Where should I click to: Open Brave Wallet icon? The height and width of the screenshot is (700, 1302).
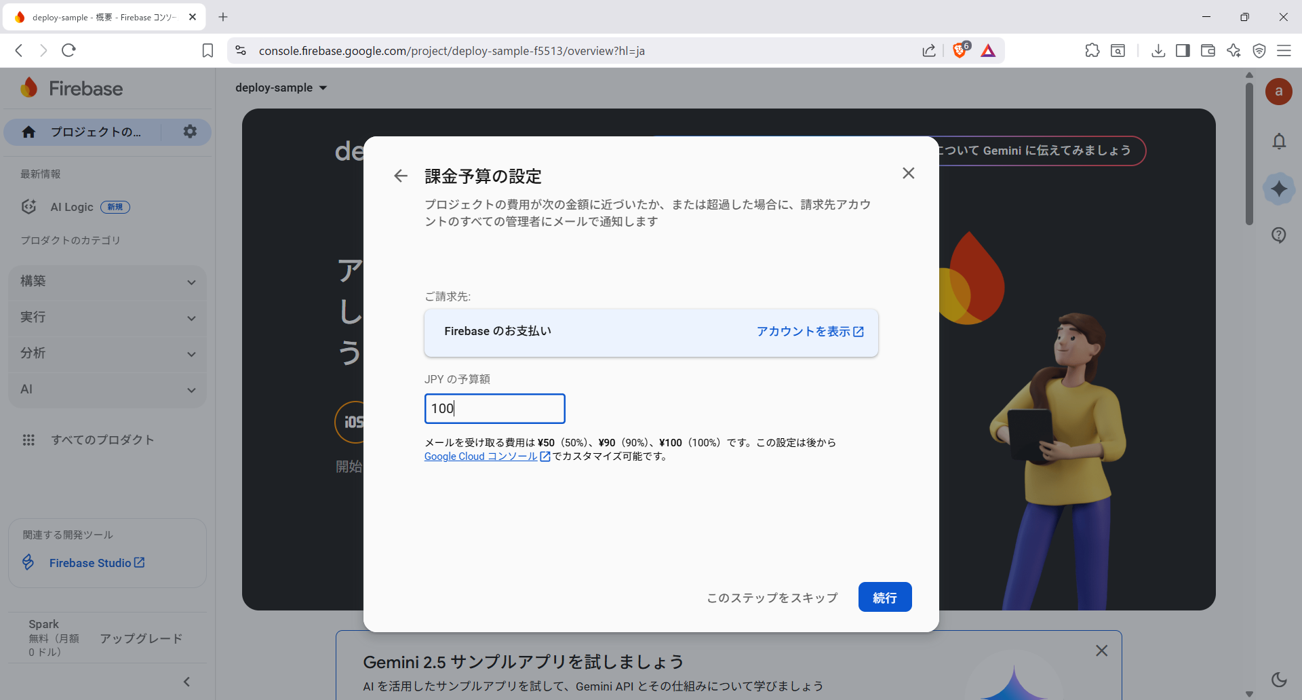coord(1208,51)
